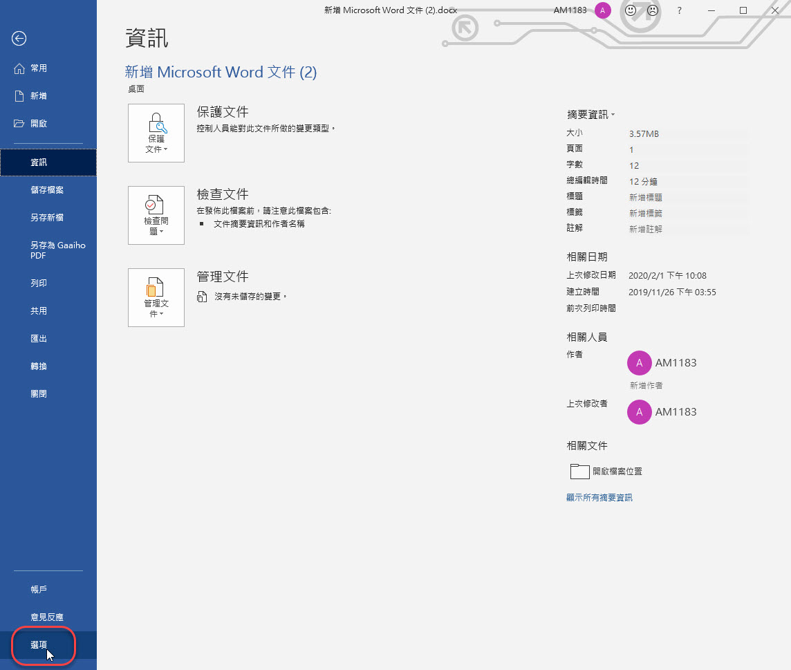
Task: Click the last modified date 2020/2/1
Action: point(667,275)
